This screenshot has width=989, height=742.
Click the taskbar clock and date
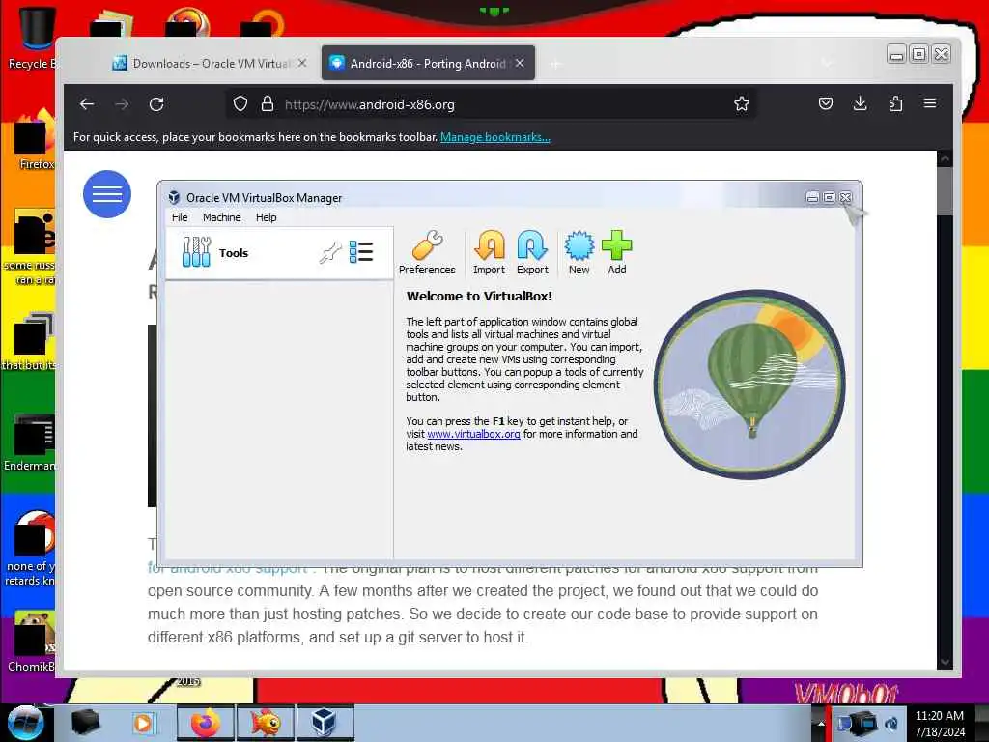940,724
